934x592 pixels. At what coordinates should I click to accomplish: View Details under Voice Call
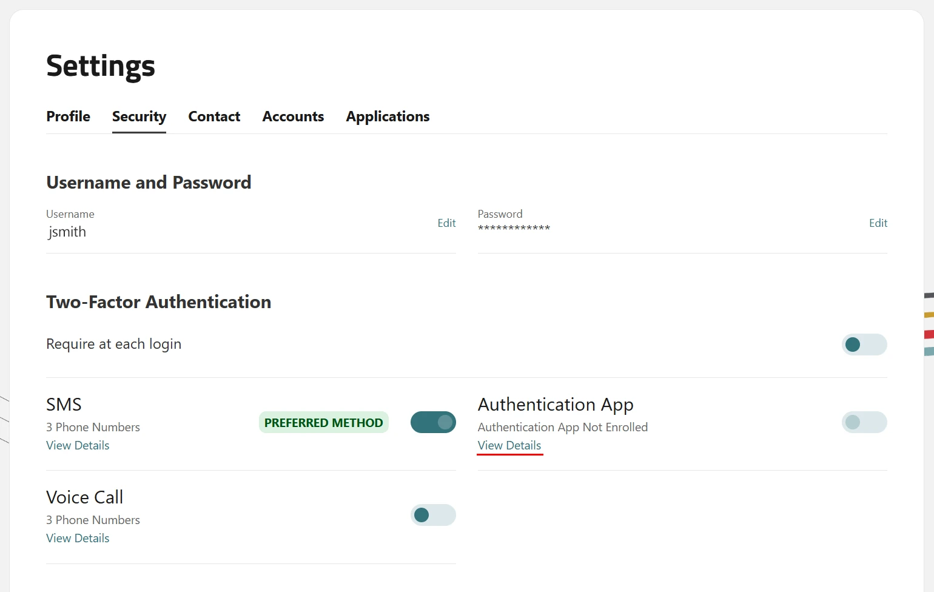click(78, 538)
